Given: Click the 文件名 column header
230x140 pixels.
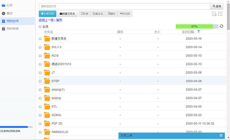Looking at the screenshot, I should point(48,32).
